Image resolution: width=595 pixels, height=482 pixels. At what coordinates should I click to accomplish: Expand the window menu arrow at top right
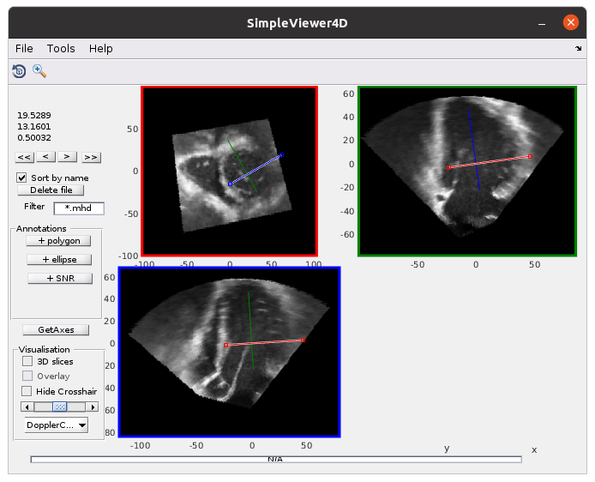coord(578,50)
